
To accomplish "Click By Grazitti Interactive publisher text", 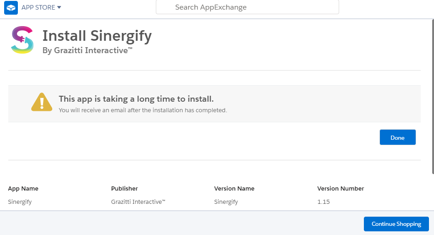I will [x=87, y=50].
